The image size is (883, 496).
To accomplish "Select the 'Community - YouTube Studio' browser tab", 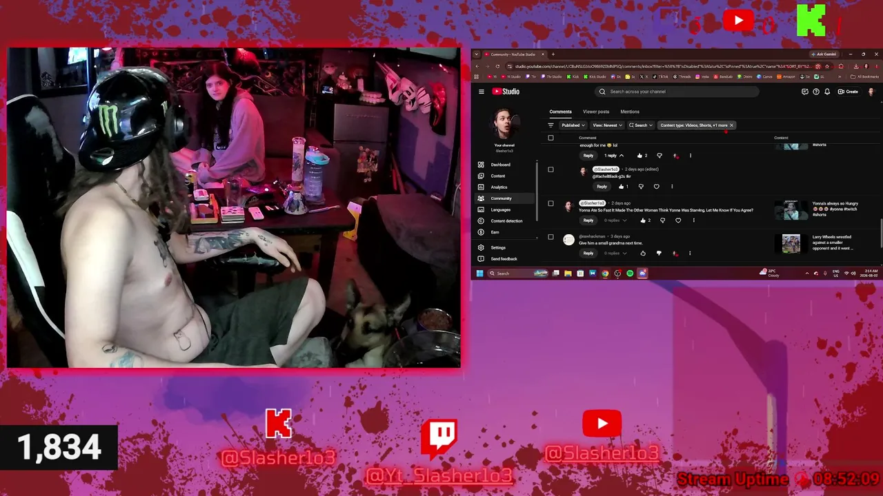I will coord(514,54).
